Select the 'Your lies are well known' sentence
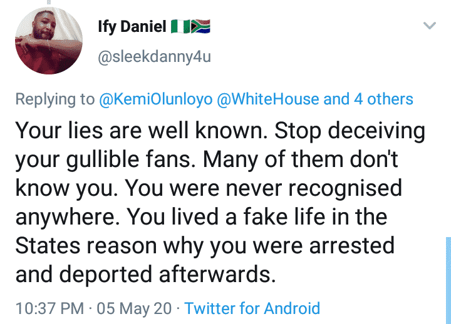Viewport: 451px width, 324px height. pyautogui.click(x=142, y=131)
